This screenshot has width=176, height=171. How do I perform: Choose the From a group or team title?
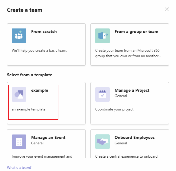pos(136,32)
